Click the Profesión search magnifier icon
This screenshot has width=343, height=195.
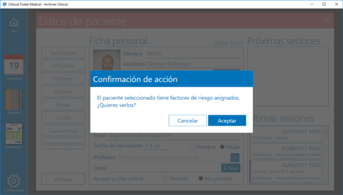point(235,157)
